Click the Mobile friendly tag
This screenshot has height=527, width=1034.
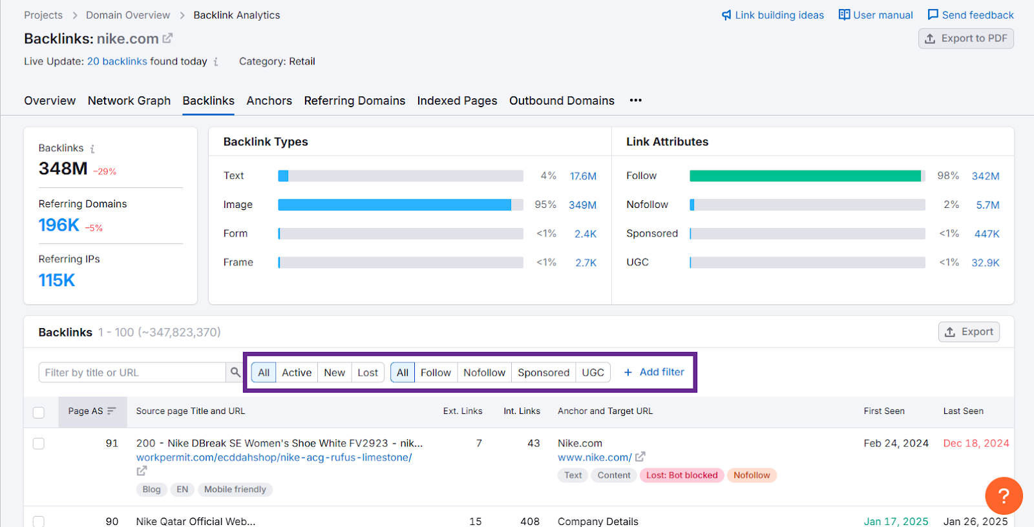pos(235,490)
